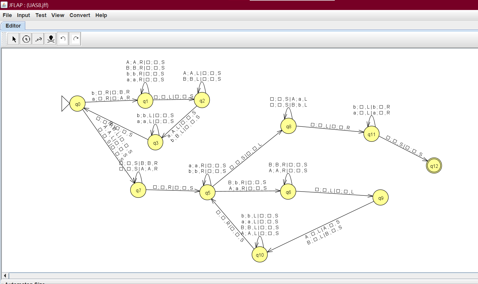Select the final state q12
This screenshot has height=284, width=478.
click(x=434, y=166)
